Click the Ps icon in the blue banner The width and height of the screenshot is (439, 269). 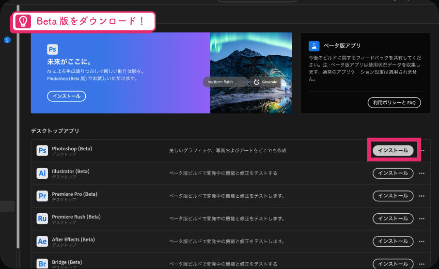click(x=52, y=49)
